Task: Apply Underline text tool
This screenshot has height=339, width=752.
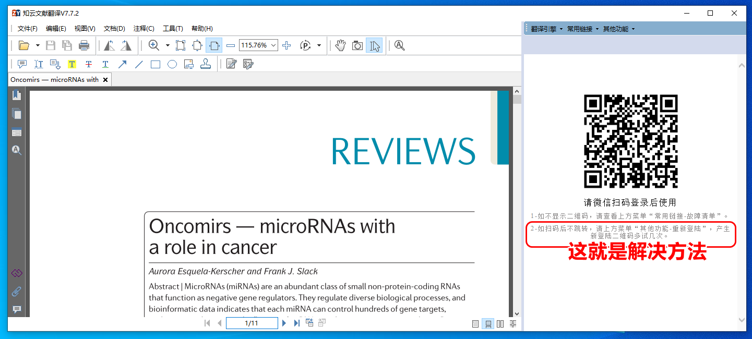Action: [x=105, y=64]
